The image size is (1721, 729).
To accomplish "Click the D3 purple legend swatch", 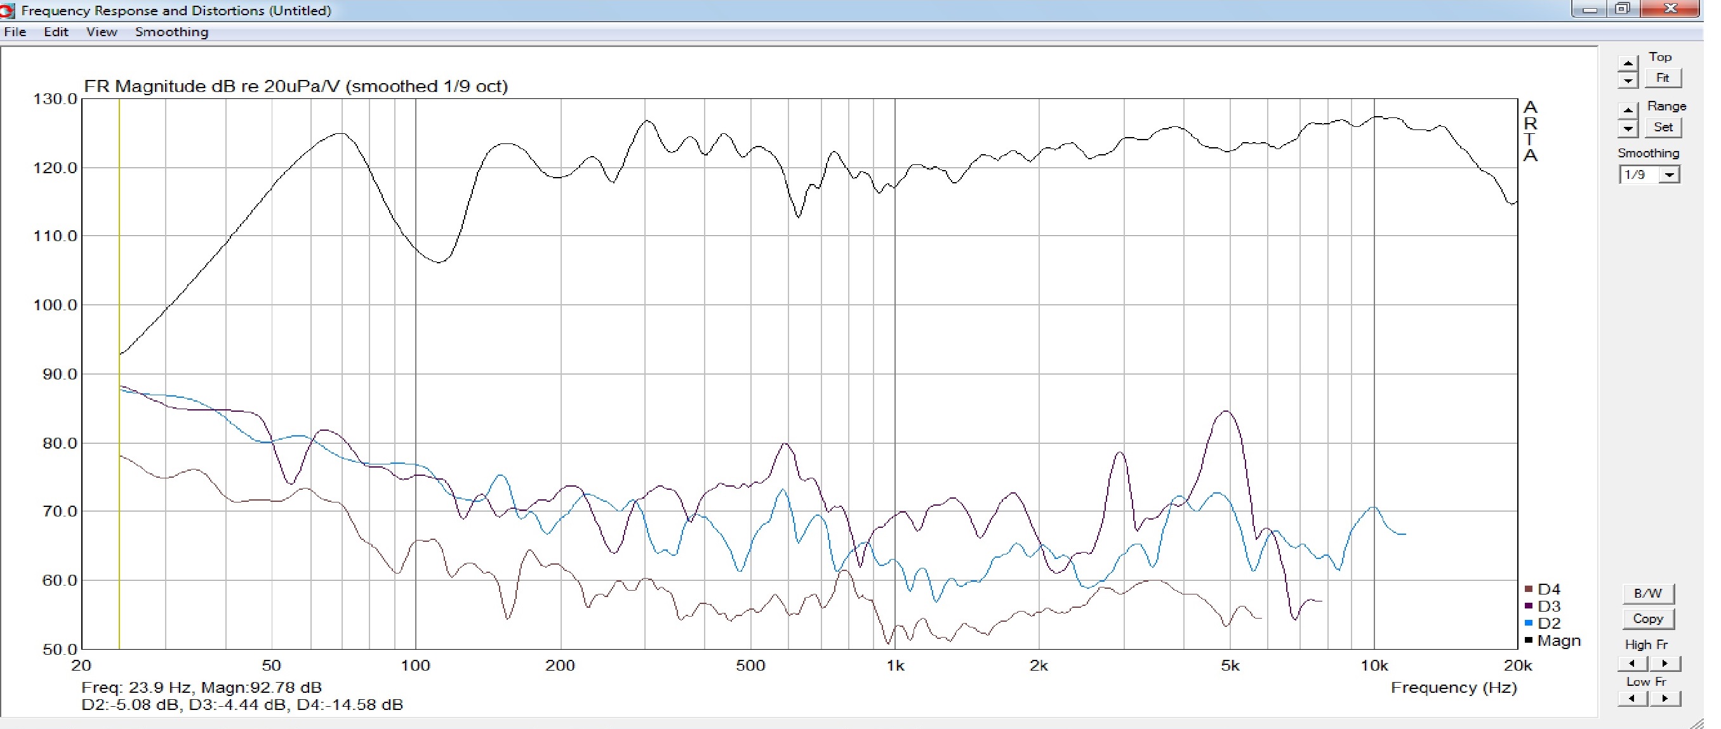I will (1529, 606).
